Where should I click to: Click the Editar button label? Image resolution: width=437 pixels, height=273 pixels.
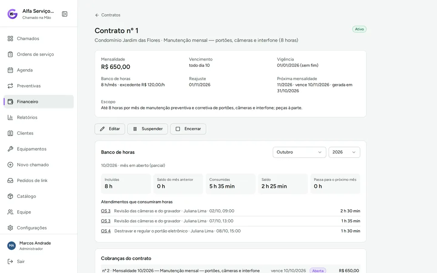coord(114,129)
